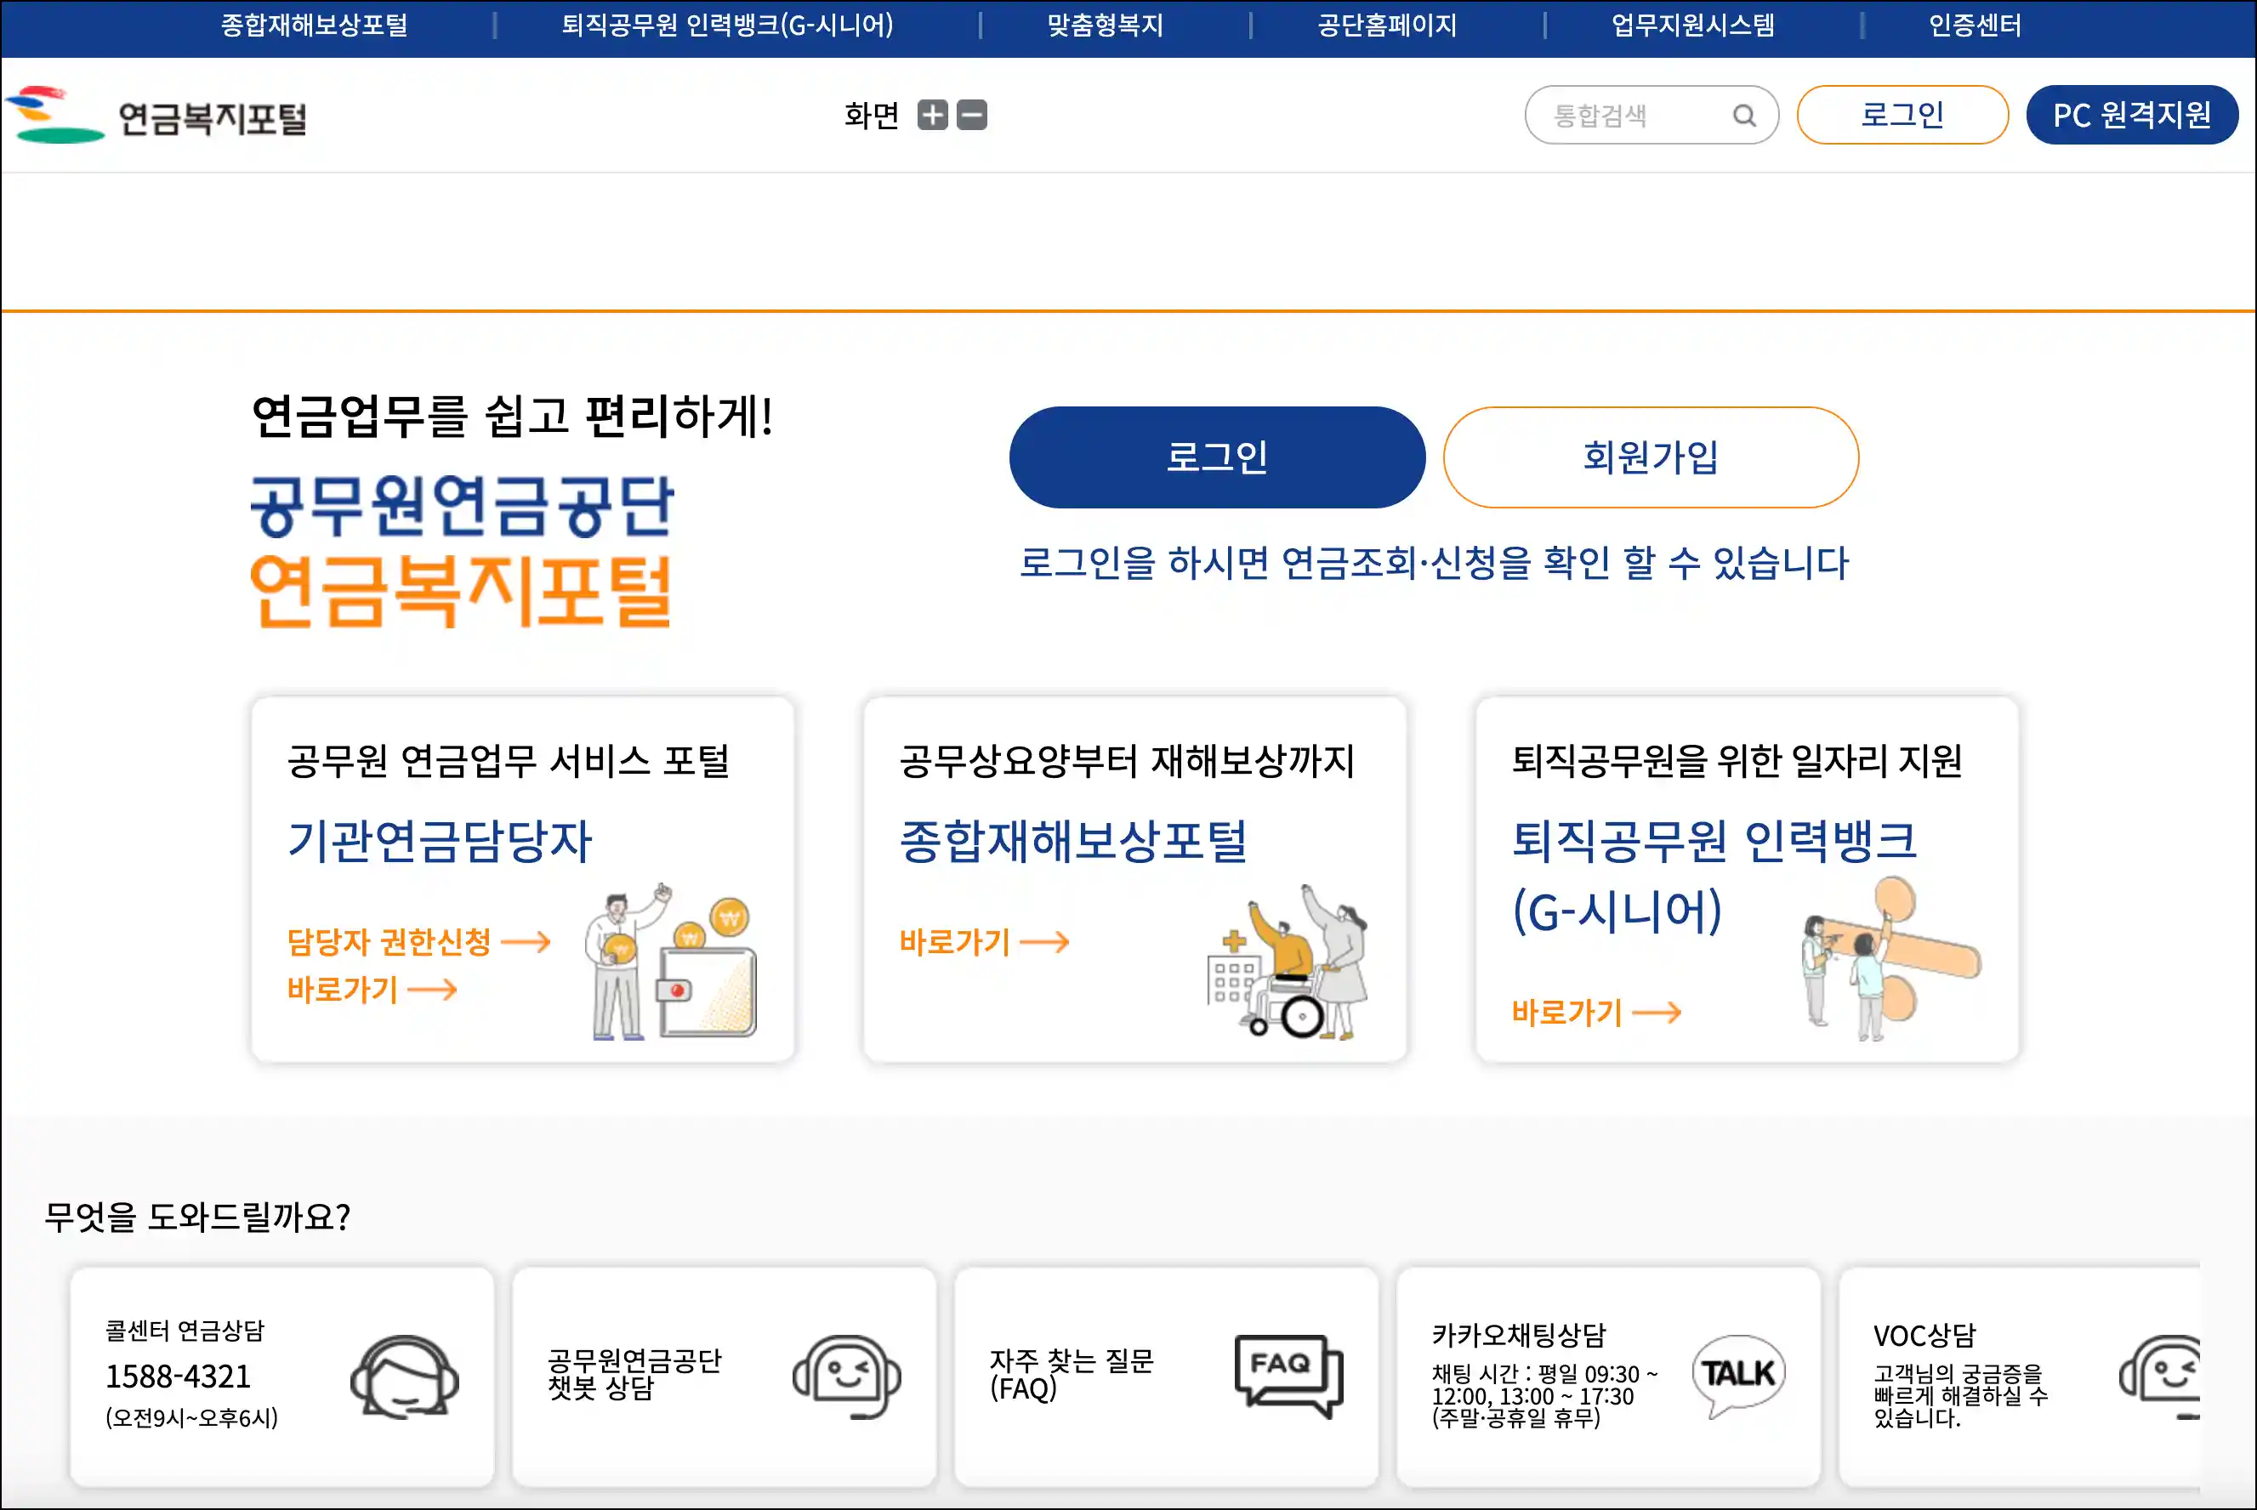
Task: Click 퇴직공무원을 위한 일자리 지원 text
Action: [x=1736, y=761]
